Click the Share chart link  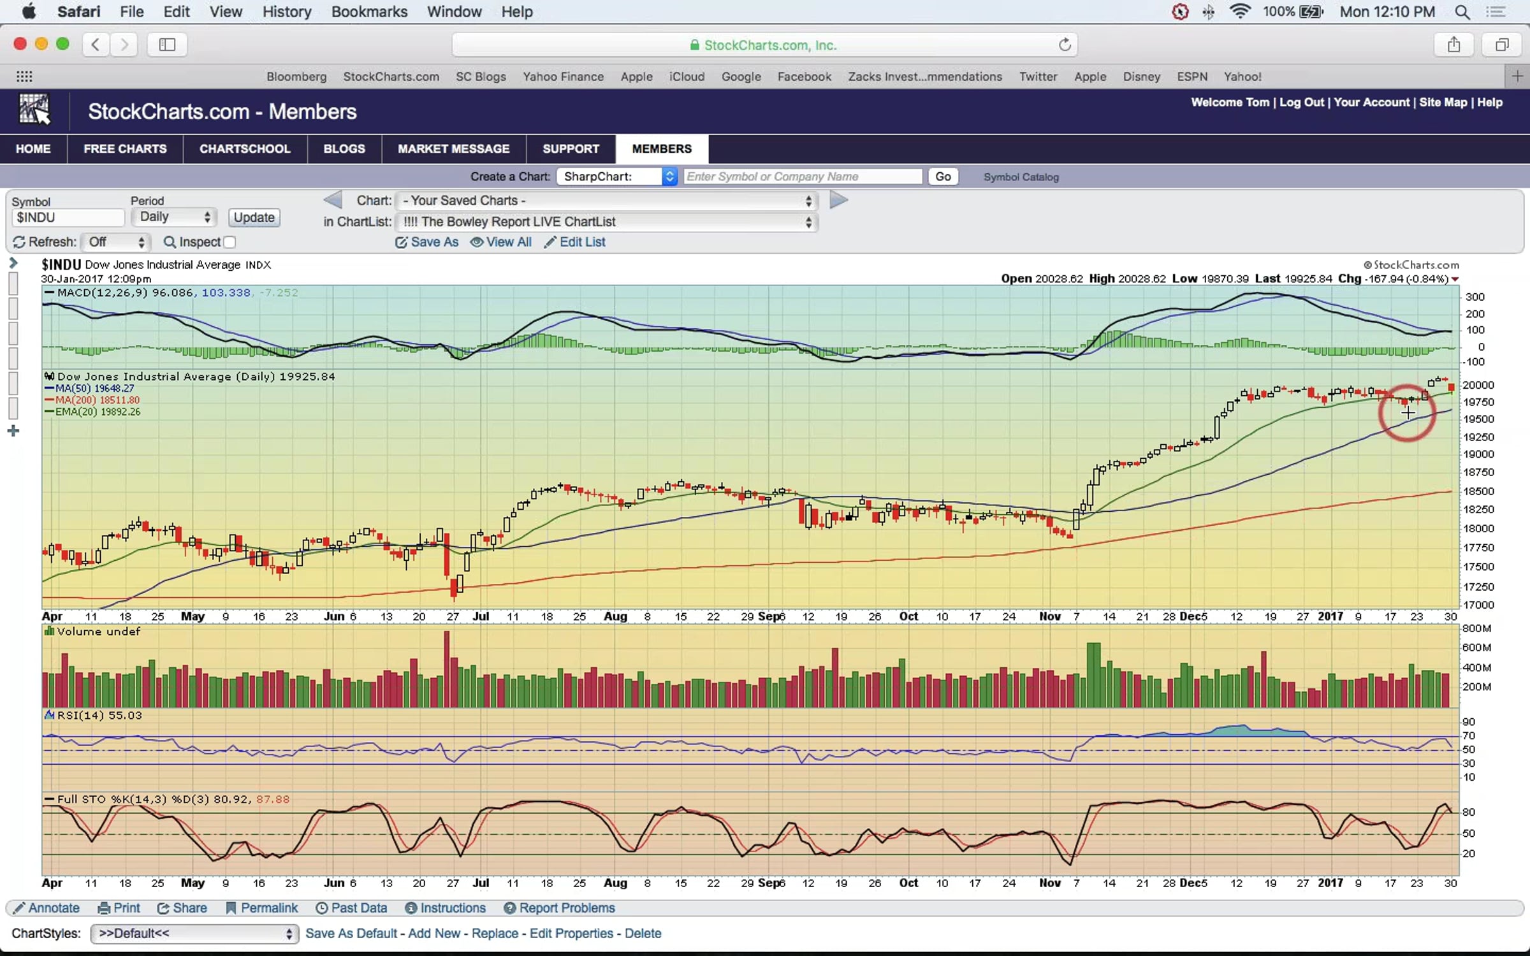[x=182, y=908]
